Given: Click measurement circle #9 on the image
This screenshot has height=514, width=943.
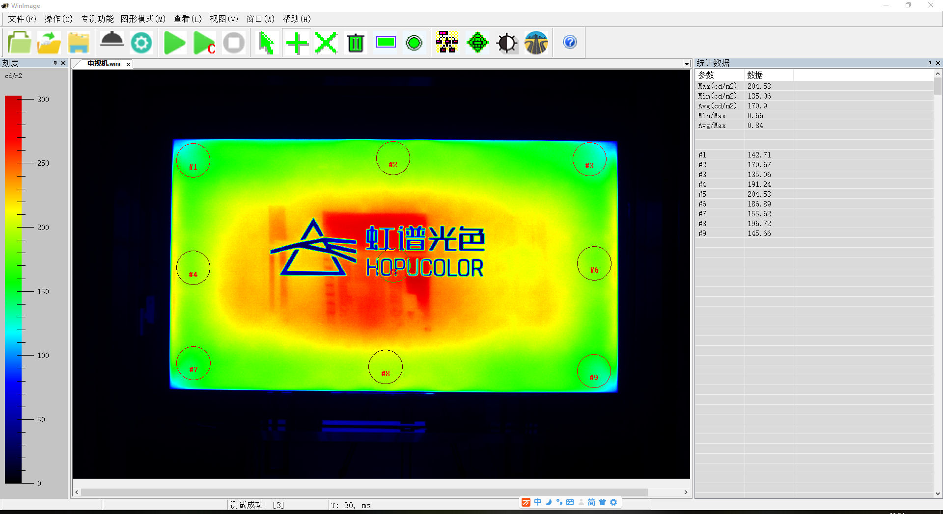Looking at the screenshot, I should tap(594, 371).
